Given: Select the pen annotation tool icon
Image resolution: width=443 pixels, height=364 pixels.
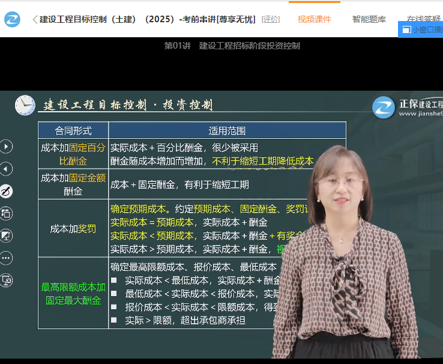Looking at the screenshot, I should [6, 191].
